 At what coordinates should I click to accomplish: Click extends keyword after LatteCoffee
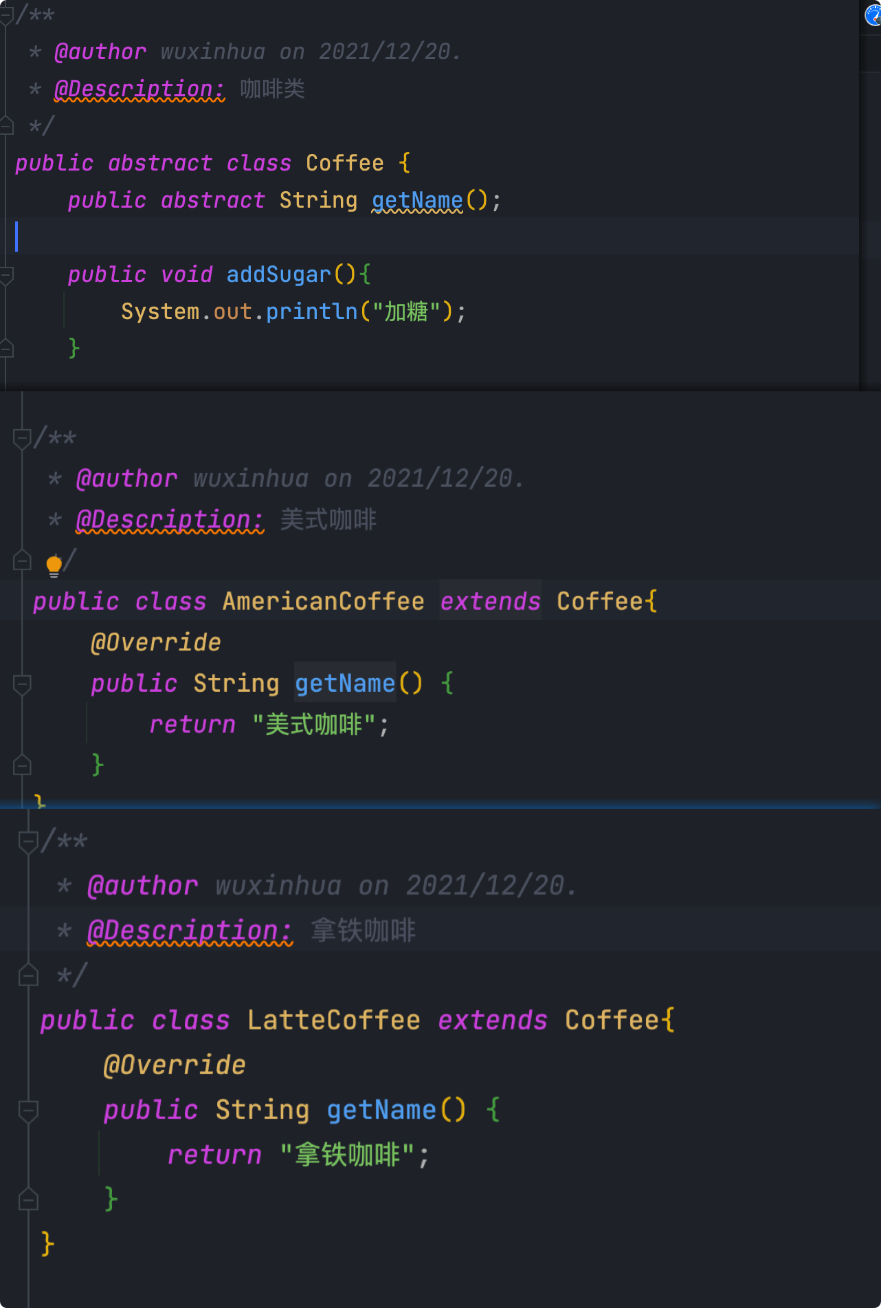(493, 1020)
